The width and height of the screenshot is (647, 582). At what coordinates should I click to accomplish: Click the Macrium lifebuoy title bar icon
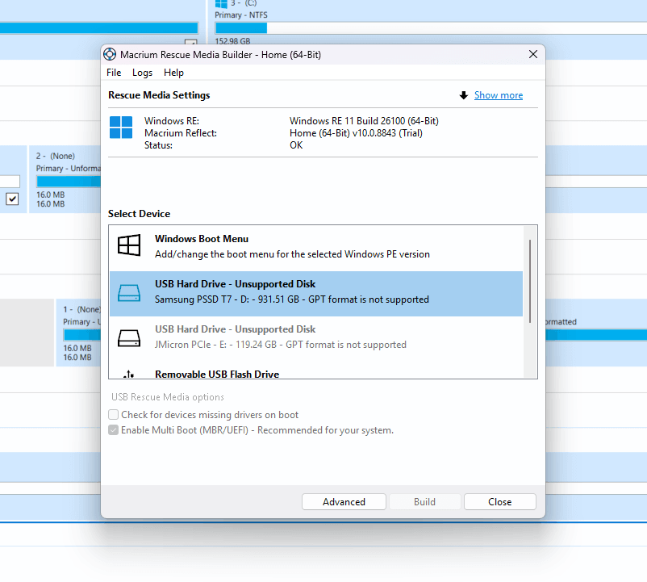[110, 54]
